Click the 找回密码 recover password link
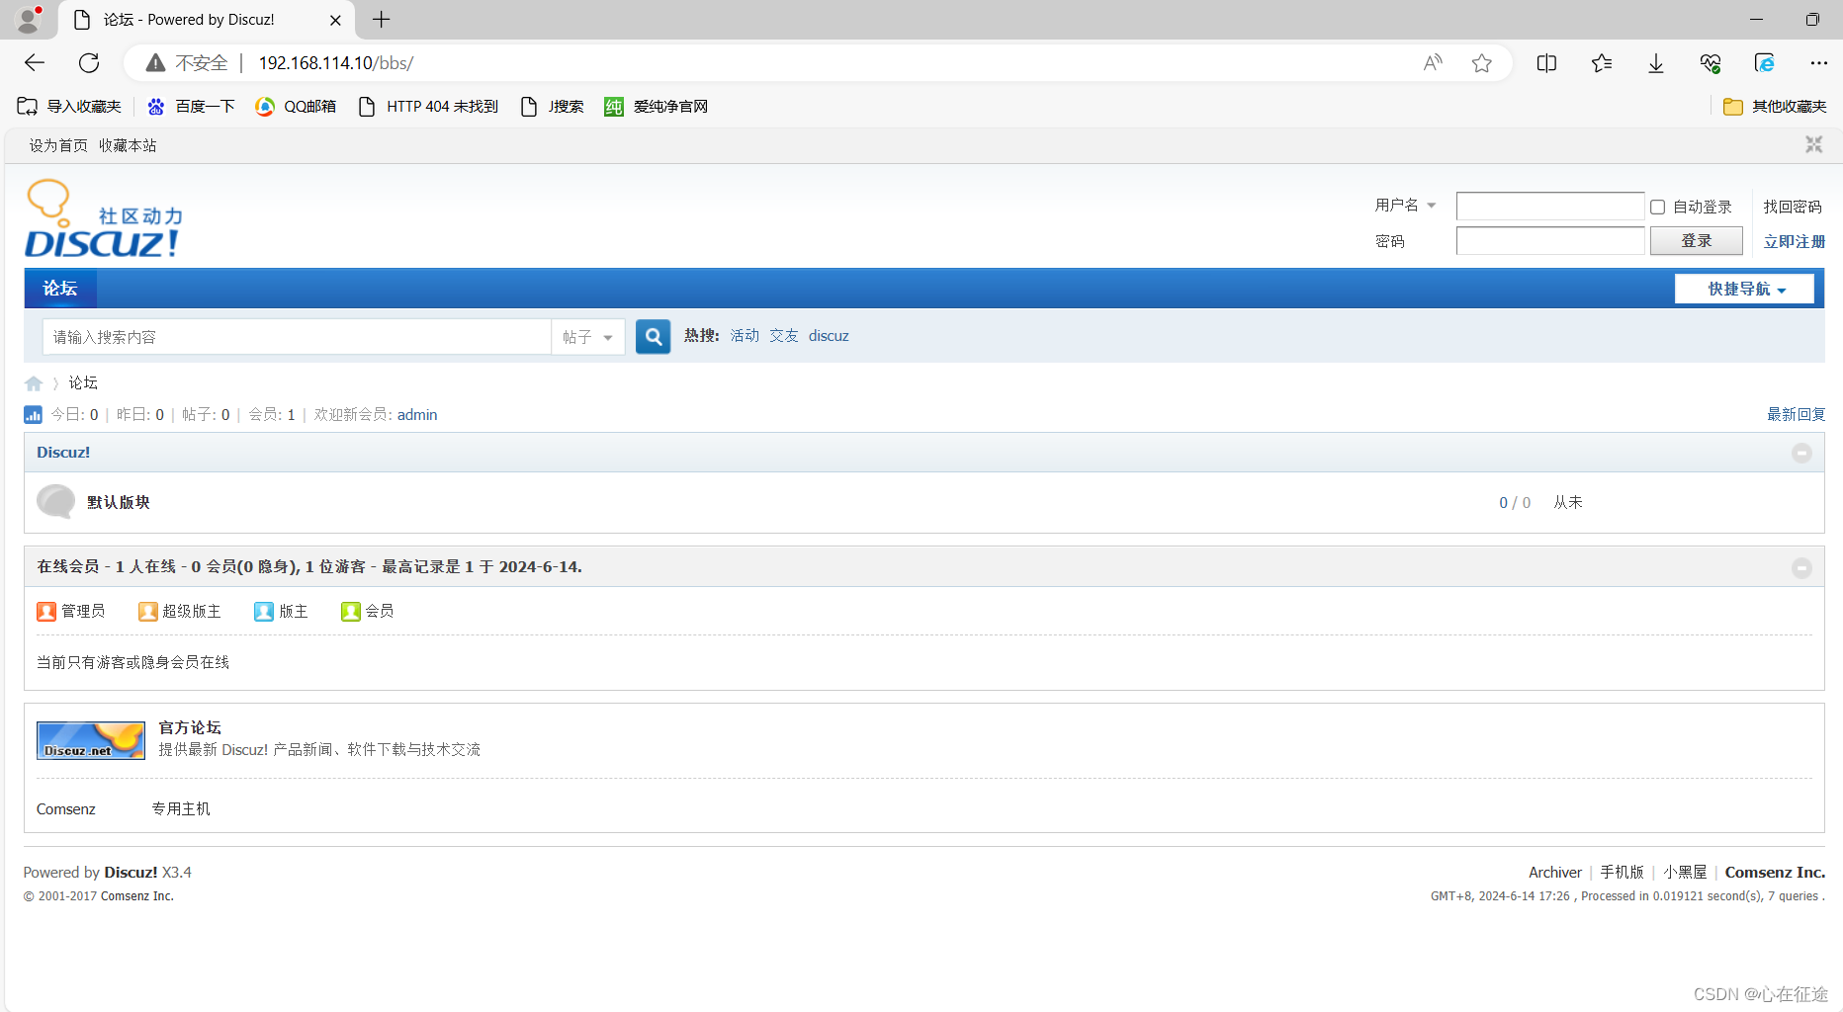1843x1012 pixels. pos(1792,208)
